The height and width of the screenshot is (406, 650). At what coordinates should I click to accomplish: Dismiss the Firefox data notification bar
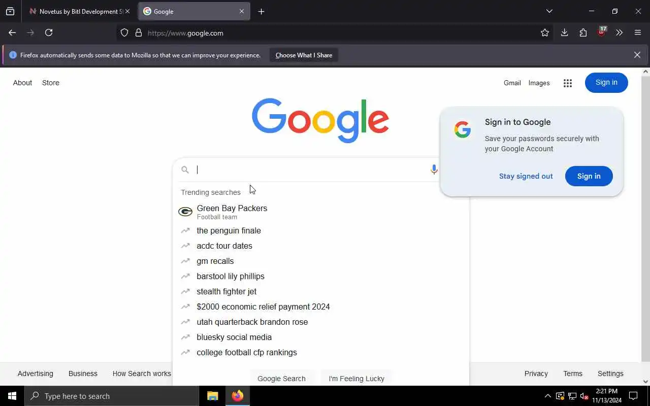pyautogui.click(x=637, y=55)
